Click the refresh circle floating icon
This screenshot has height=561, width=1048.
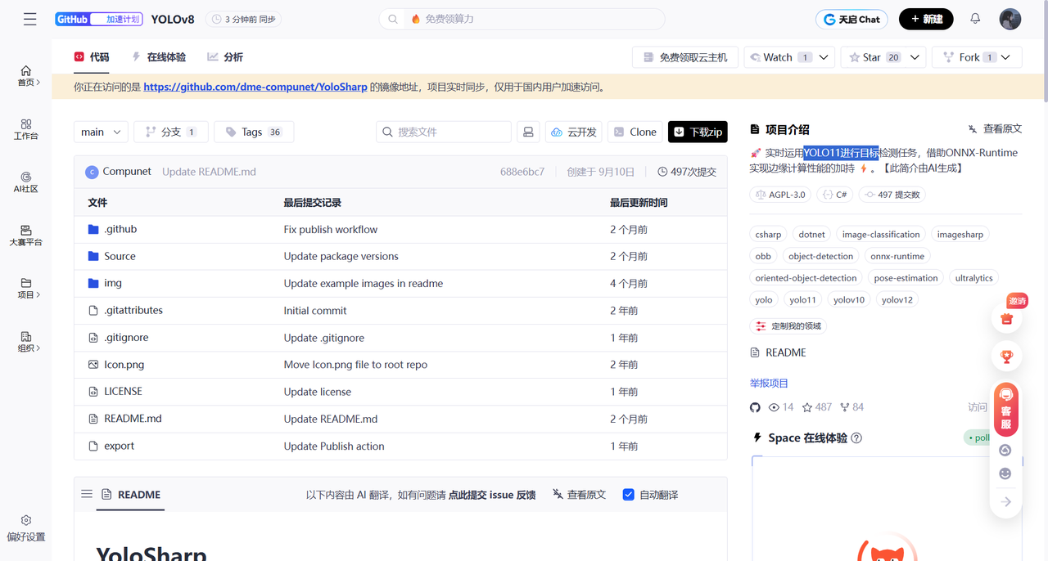(x=1005, y=450)
